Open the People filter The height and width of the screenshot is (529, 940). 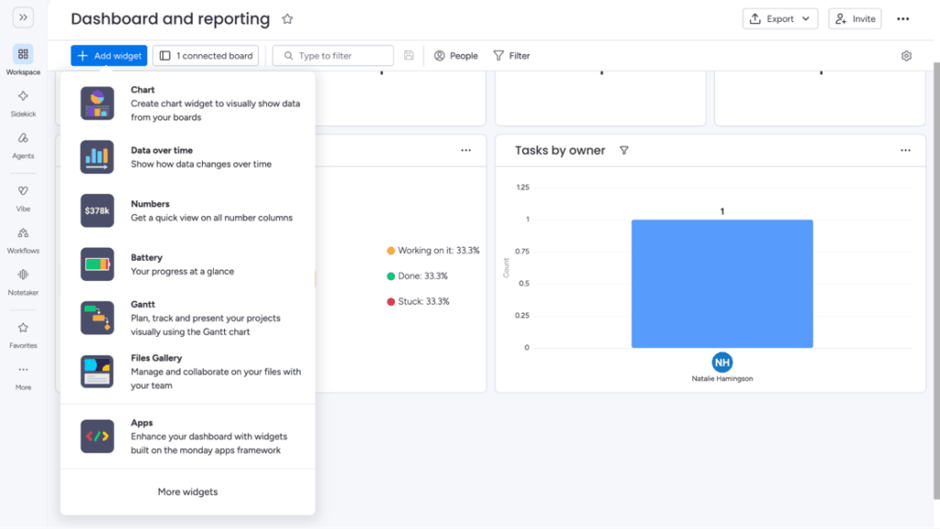tap(455, 56)
